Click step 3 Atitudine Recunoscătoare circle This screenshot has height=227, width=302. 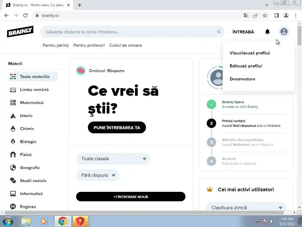[211, 142]
